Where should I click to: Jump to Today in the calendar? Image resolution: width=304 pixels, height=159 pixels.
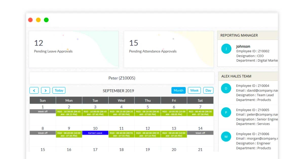point(59,90)
